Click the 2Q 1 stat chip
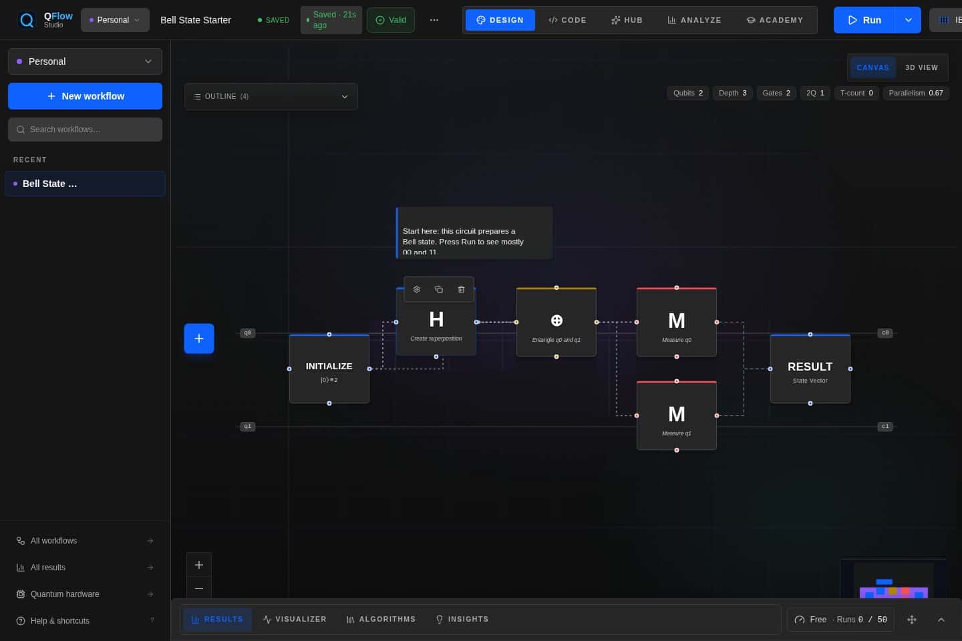This screenshot has width=962, height=641. pyautogui.click(x=815, y=93)
